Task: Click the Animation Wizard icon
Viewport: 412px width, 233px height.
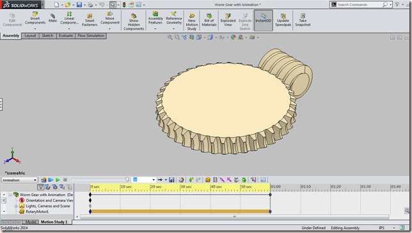Action: [181, 180]
